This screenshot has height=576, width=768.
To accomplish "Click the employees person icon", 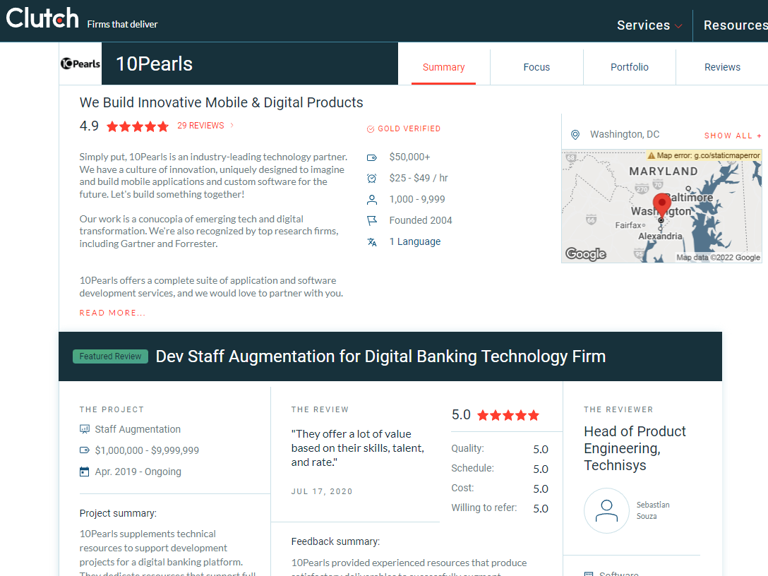I will [x=372, y=199].
